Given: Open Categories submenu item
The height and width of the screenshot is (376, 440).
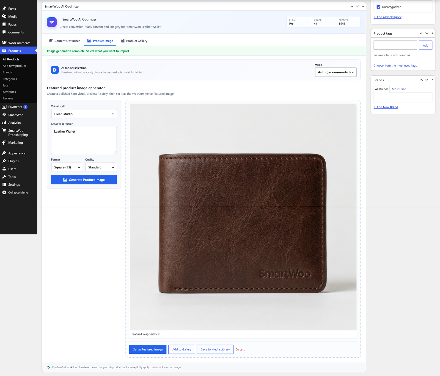Looking at the screenshot, I should [x=10, y=79].
